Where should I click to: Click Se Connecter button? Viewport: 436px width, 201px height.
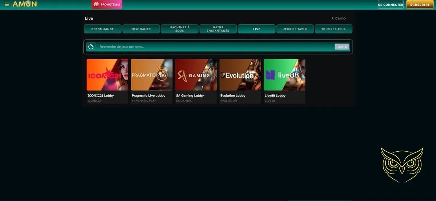click(x=390, y=5)
